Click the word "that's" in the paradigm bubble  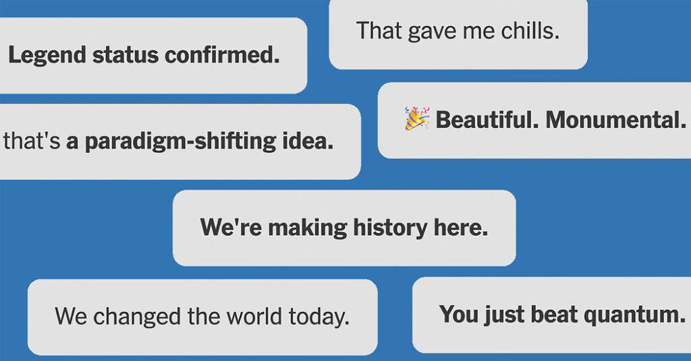pos(32,142)
